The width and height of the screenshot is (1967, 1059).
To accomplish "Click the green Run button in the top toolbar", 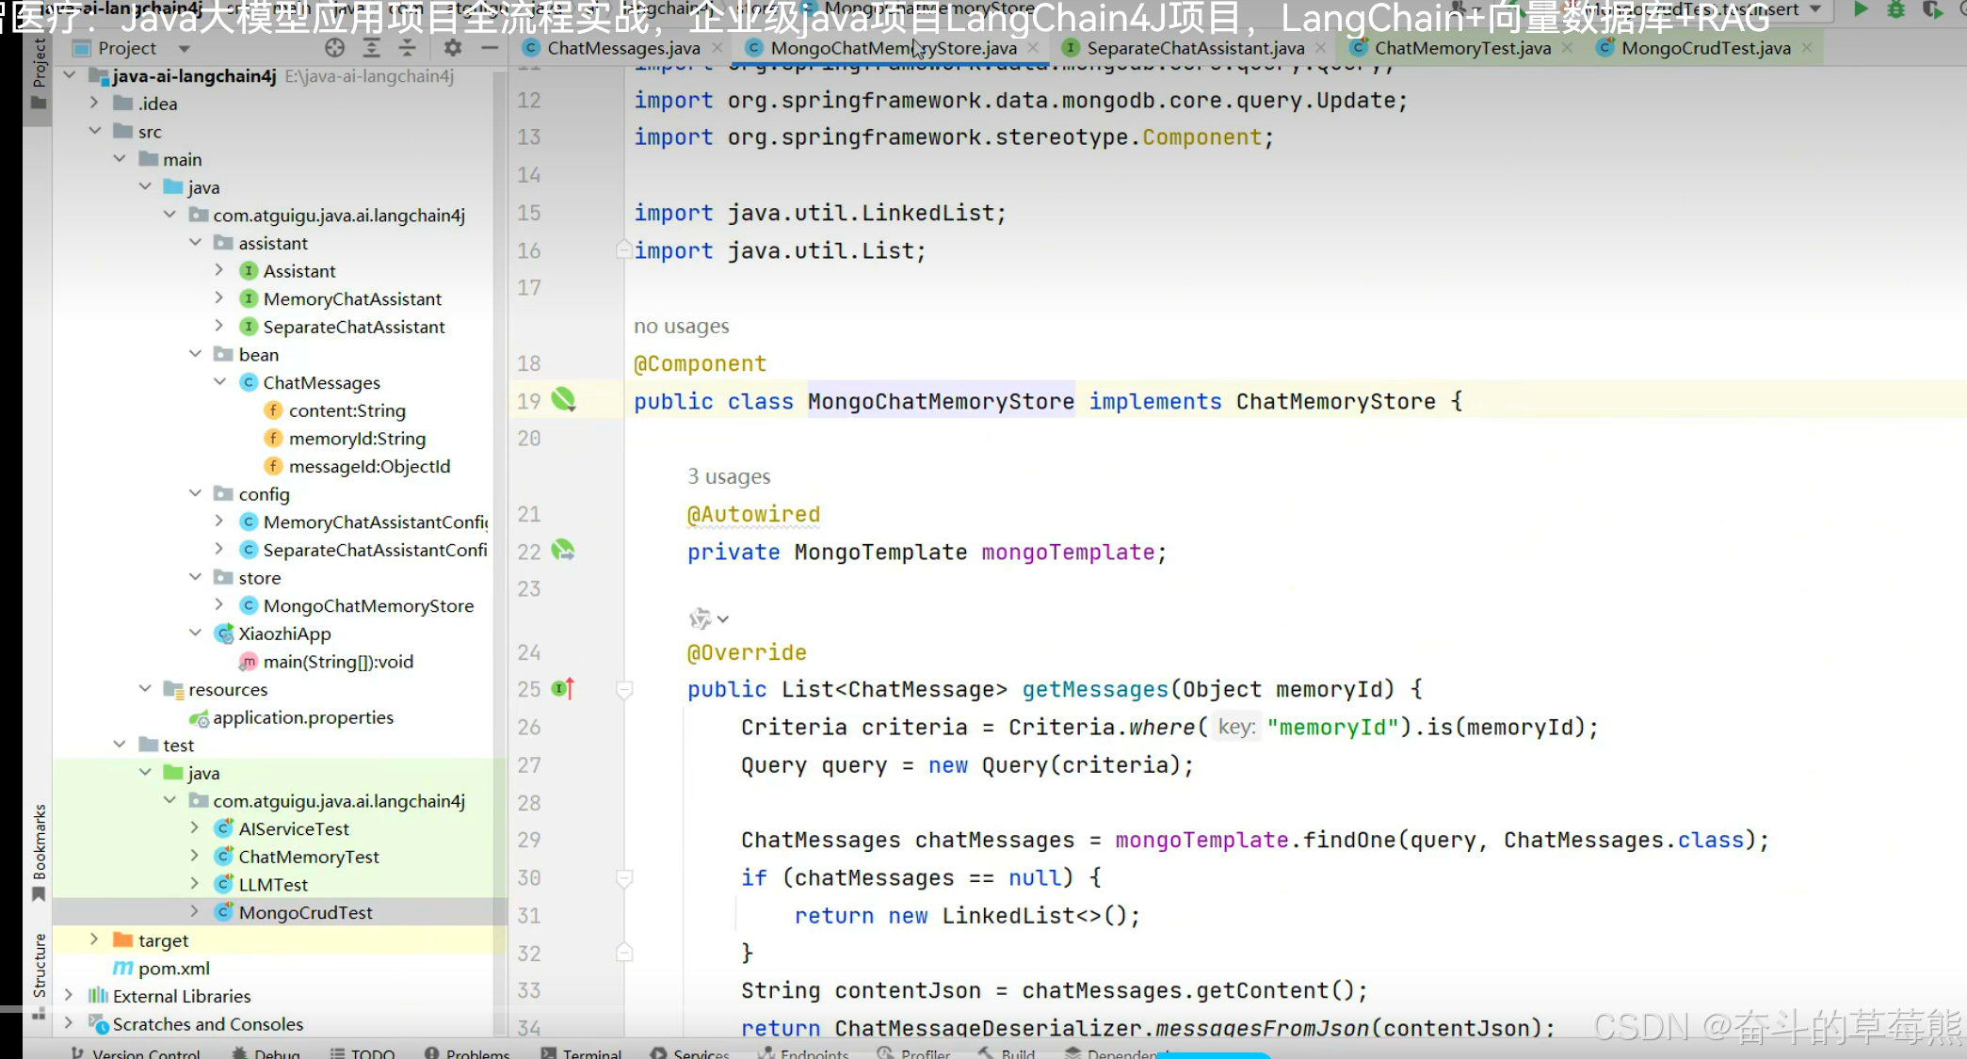I will [x=1861, y=10].
